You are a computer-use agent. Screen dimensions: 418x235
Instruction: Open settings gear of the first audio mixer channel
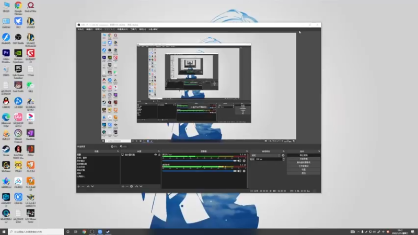coord(244,161)
